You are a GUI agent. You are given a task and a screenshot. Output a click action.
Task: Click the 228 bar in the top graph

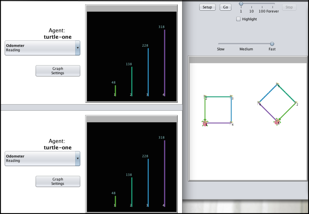pyautogui.click(x=148, y=72)
